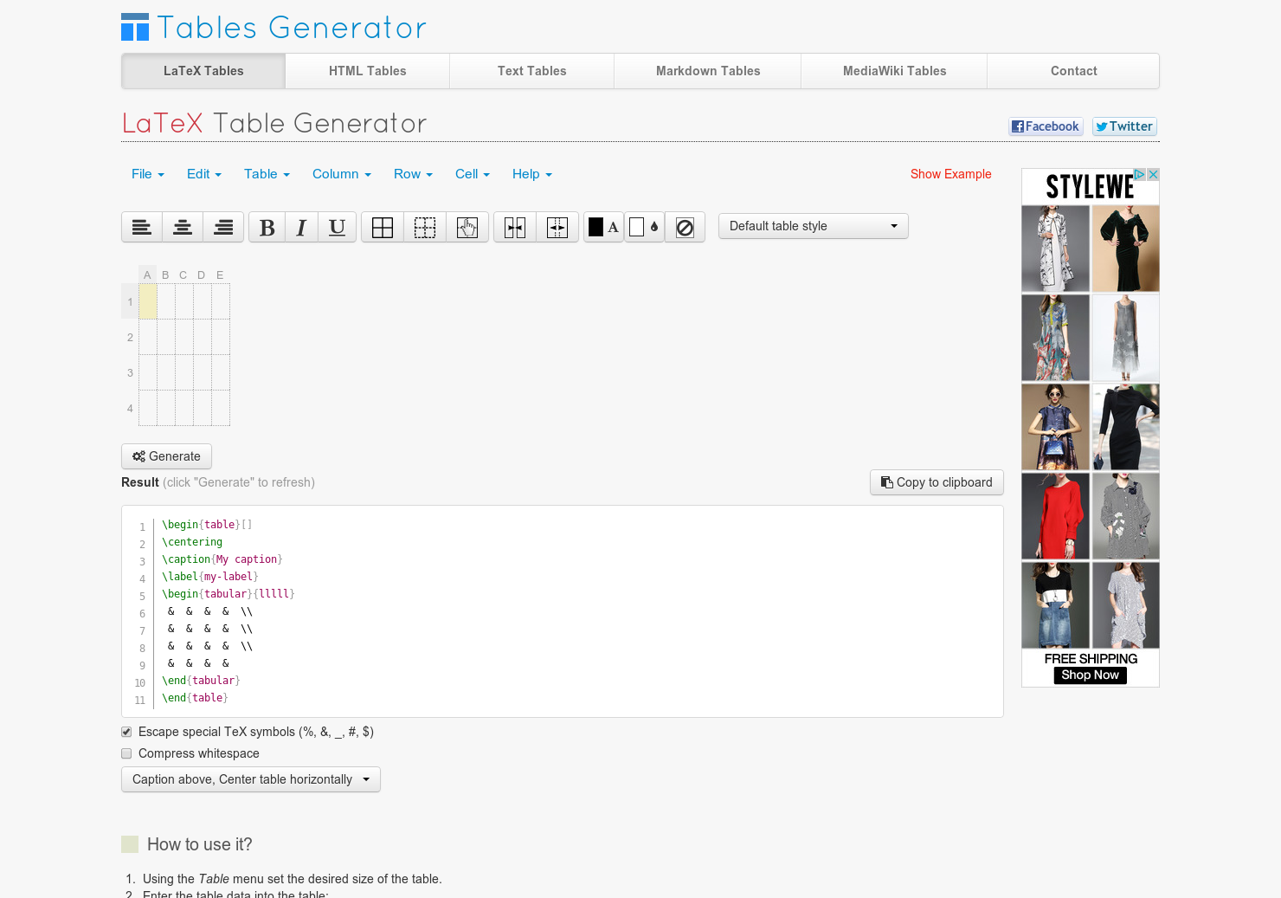Apply italic formatting
Screen dimensions: 1281x898
click(x=301, y=227)
